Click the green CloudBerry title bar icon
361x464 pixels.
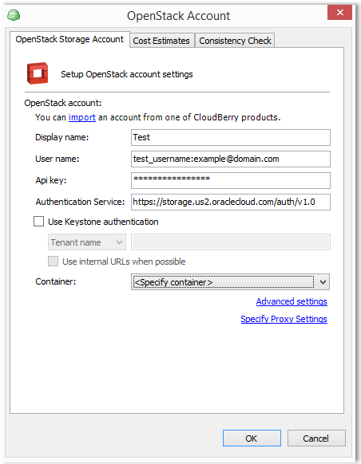coord(14,15)
